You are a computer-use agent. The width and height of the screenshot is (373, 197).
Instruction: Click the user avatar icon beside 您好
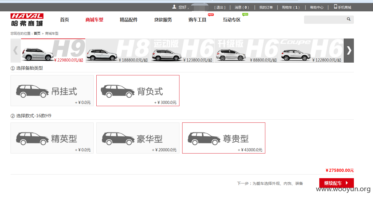tap(174, 7)
